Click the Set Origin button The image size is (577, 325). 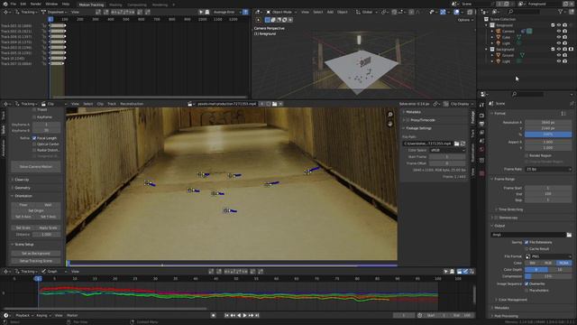click(36, 210)
